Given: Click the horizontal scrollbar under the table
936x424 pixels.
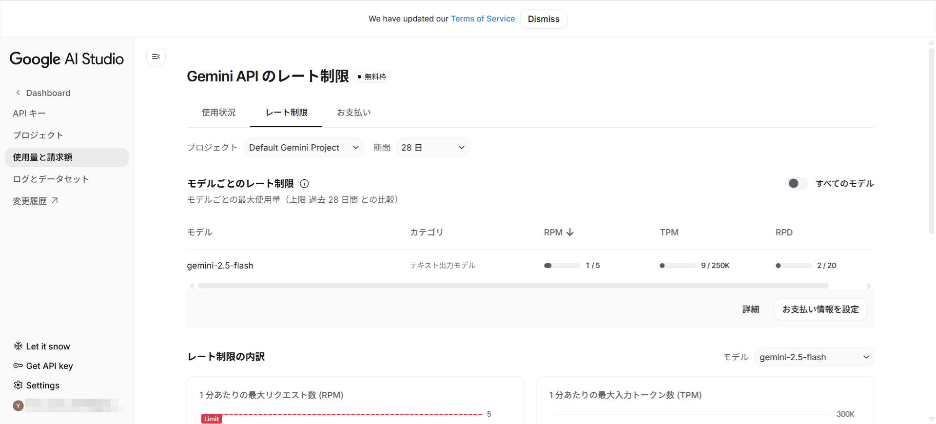Looking at the screenshot, I should (513, 286).
